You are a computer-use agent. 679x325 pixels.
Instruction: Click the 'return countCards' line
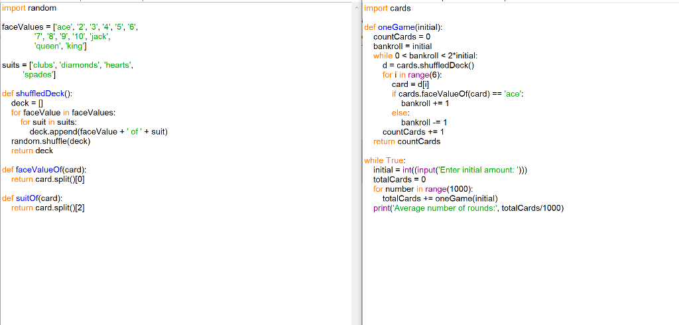point(407,142)
